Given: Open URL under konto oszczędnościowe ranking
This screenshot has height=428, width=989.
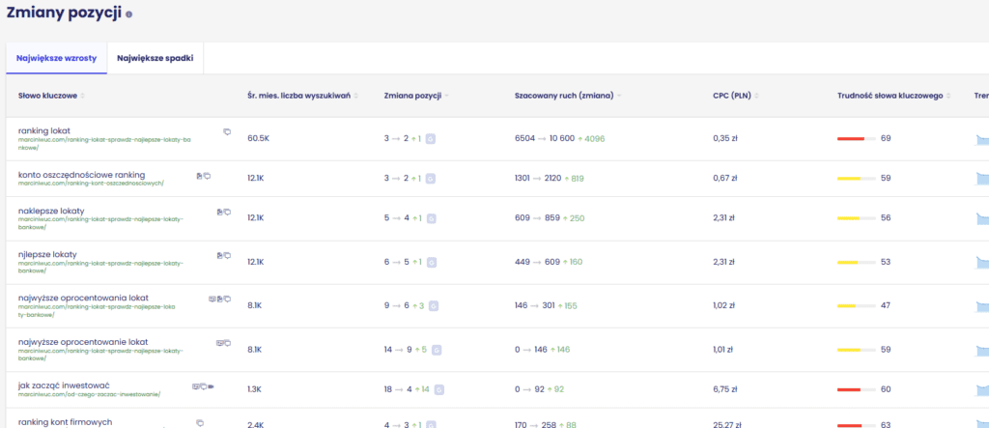Looking at the screenshot, I should tap(92, 182).
